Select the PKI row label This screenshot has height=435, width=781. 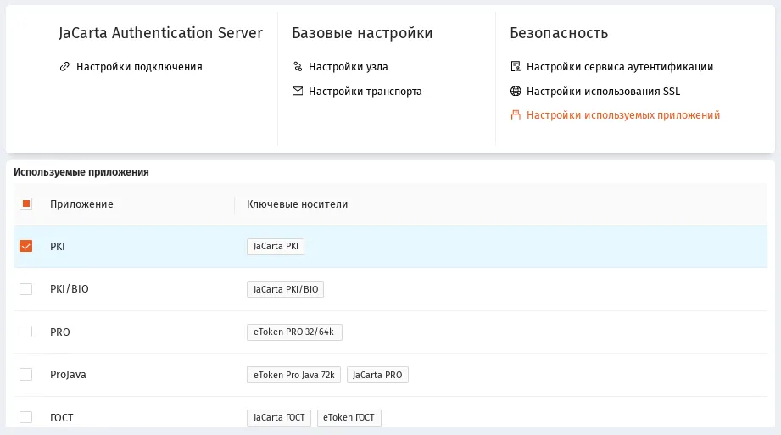click(58, 246)
